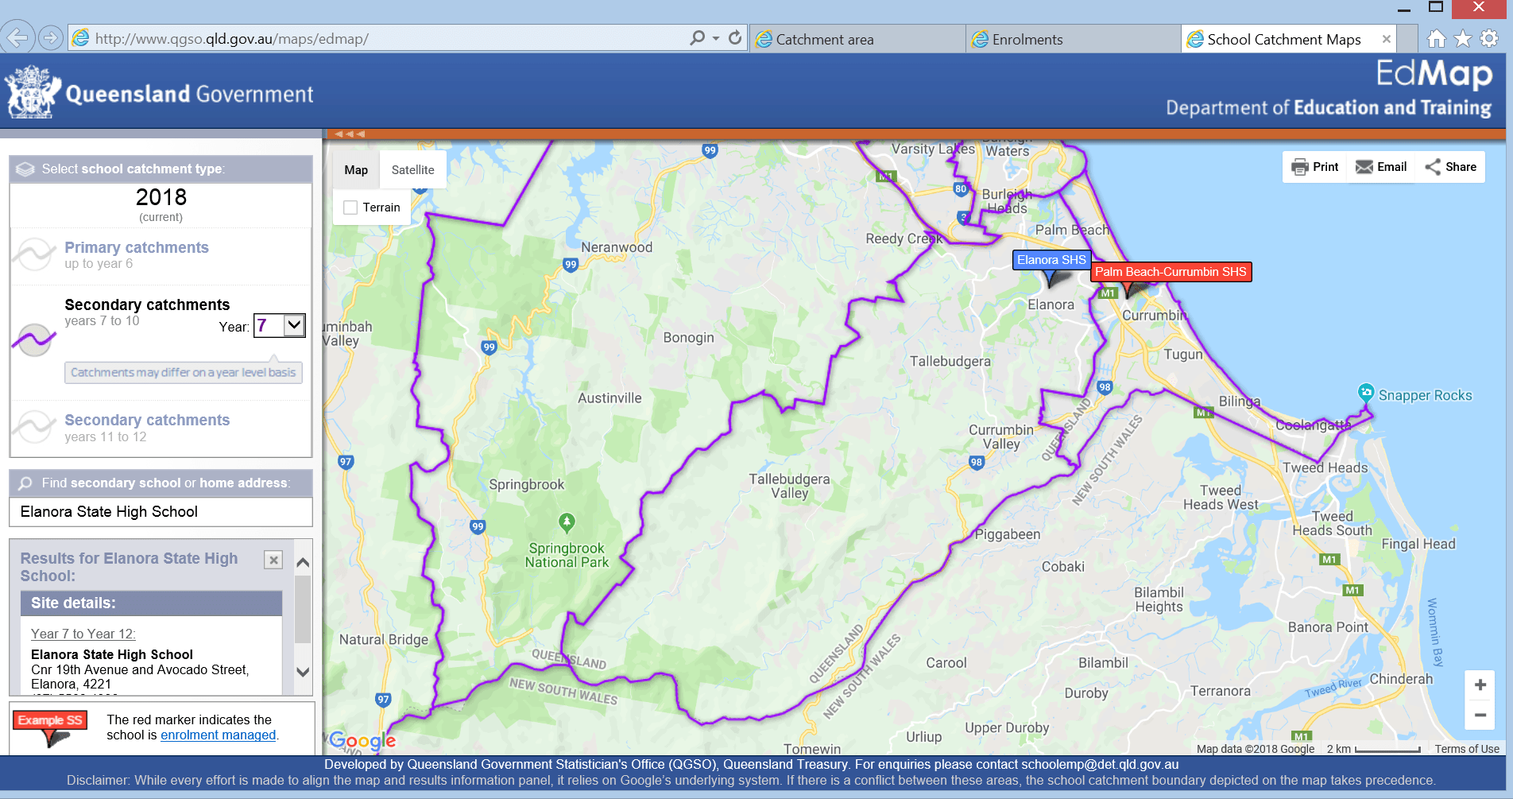
Task: Open the address bar search magnifier
Action: point(697,37)
